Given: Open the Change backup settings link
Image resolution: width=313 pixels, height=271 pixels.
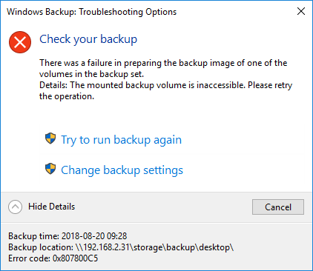Looking at the screenshot, I should pyautogui.click(x=122, y=170).
